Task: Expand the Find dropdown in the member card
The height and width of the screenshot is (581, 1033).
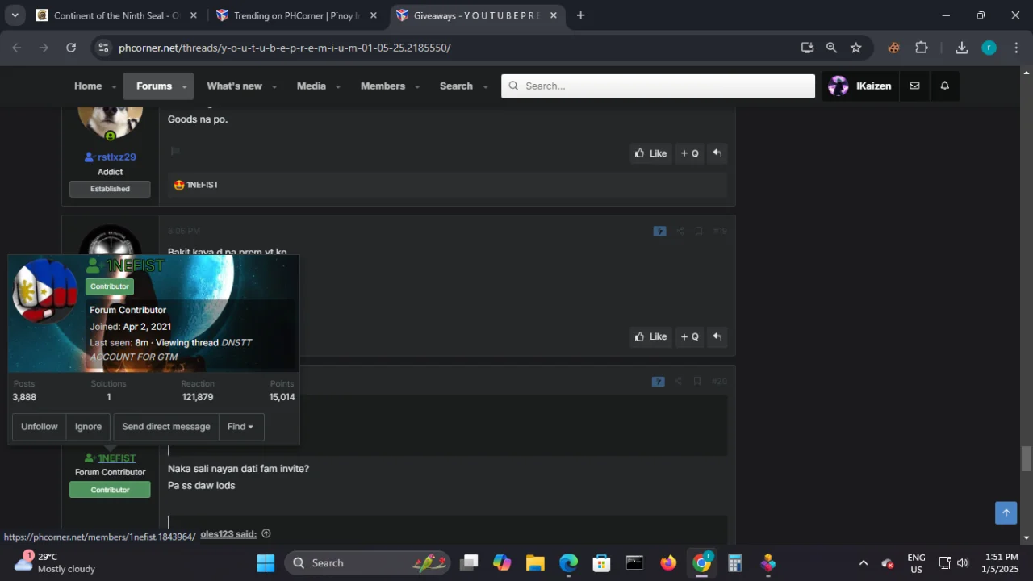Action: [x=240, y=427]
